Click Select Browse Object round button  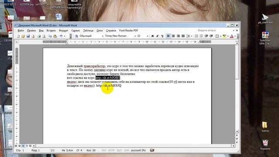click(x=237, y=139)
